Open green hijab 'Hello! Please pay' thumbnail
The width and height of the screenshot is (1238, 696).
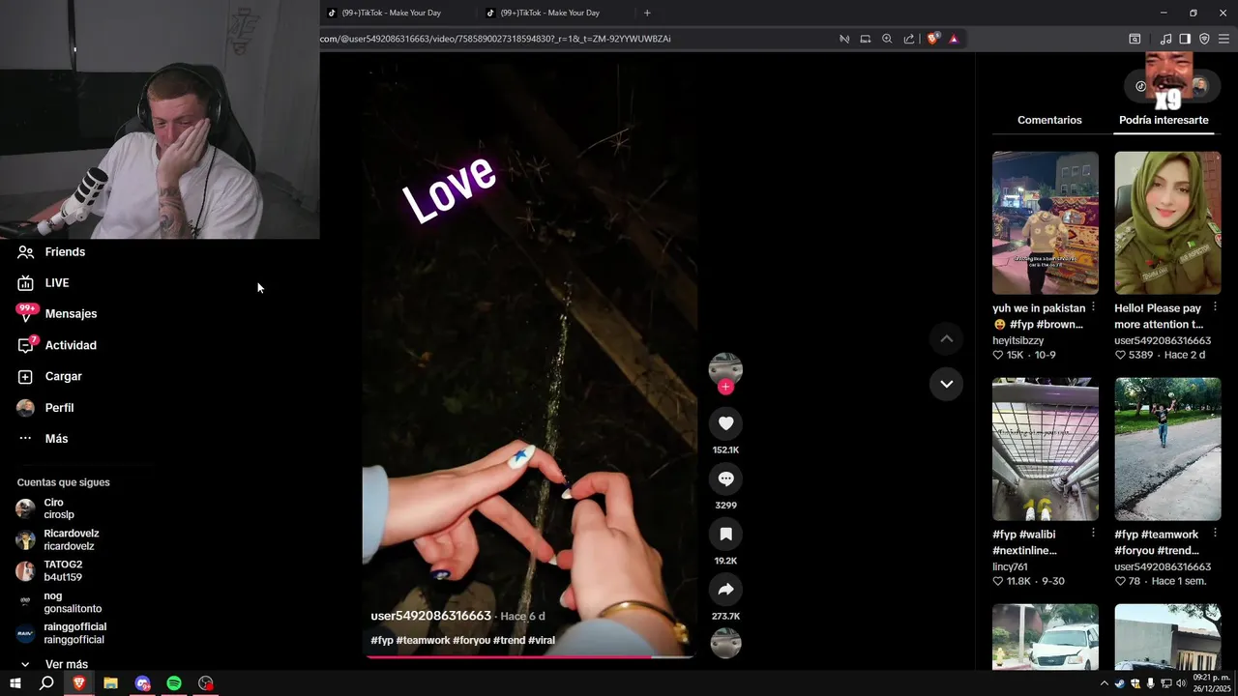click(x=1167, y=222)
